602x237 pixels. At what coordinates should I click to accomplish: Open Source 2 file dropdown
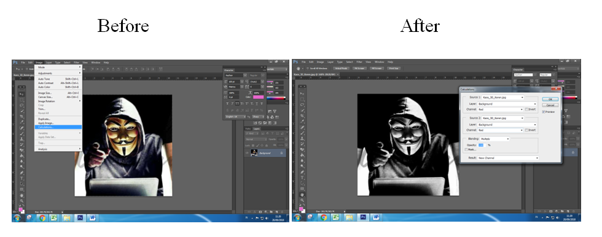(x=503, y=118)
